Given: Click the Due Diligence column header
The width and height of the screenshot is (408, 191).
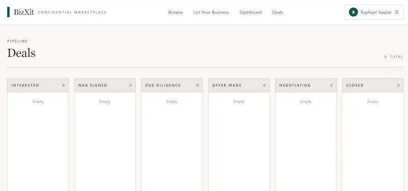Looking at the screenshot, I should coord(172,85).
